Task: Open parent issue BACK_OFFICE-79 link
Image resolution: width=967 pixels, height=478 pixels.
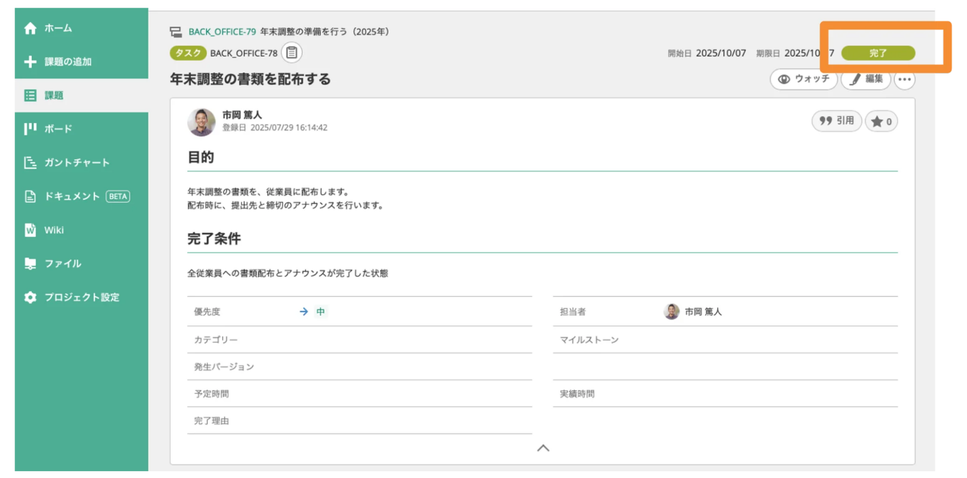Action: [x=222, y=32]
